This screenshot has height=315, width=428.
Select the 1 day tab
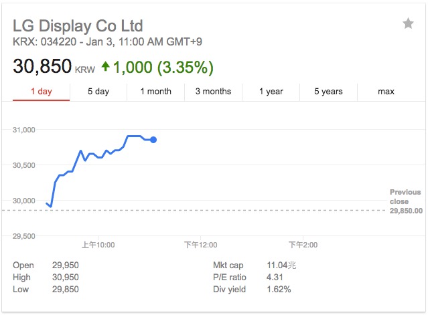[41, 92]
